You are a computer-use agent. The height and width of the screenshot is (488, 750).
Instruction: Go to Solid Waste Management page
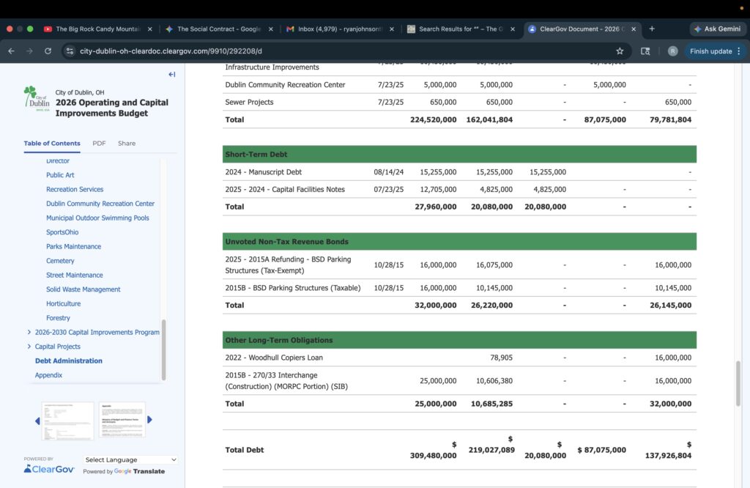pos(83,289)
